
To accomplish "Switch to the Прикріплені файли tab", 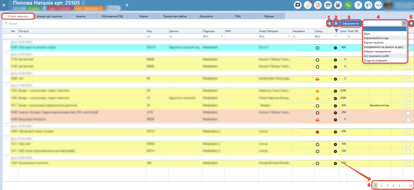I will (x=175, y=16).
